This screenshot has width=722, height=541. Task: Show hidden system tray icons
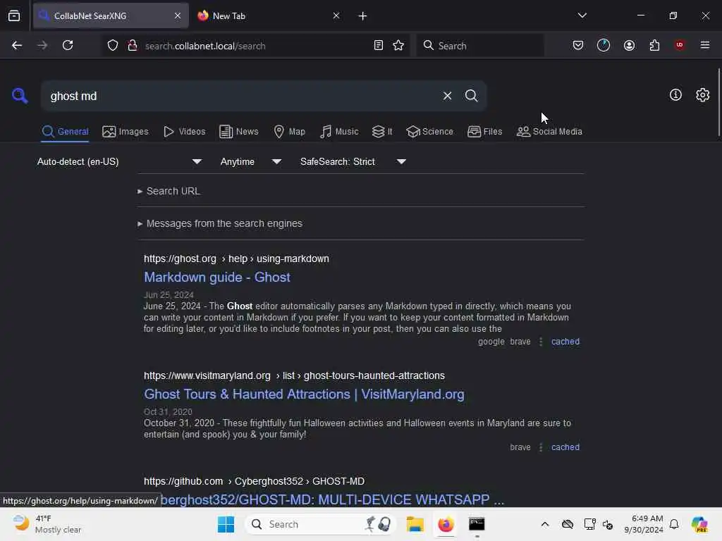545,524
